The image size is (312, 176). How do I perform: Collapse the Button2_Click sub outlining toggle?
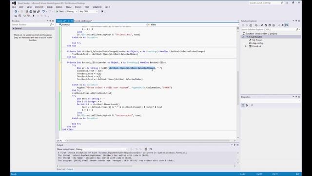61,63
